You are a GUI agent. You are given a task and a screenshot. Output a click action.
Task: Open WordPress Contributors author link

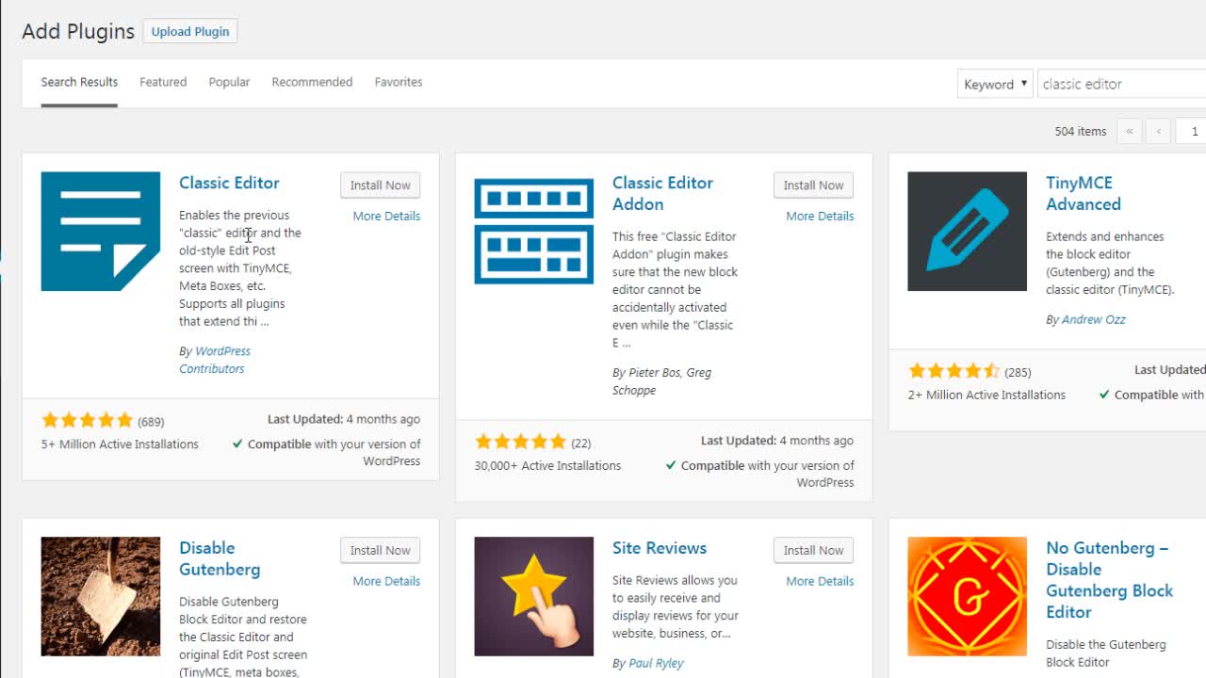pyautogui.click(x=215, y=360)
